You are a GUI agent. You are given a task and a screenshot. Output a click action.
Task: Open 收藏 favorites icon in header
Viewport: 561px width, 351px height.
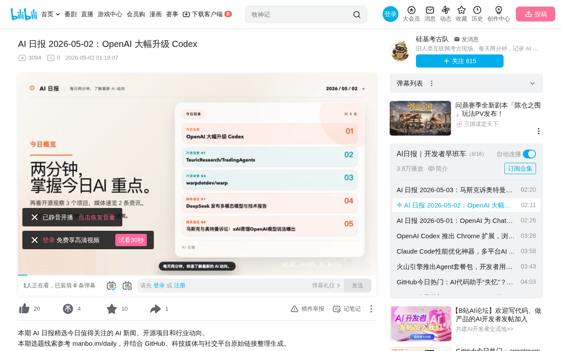462,10
